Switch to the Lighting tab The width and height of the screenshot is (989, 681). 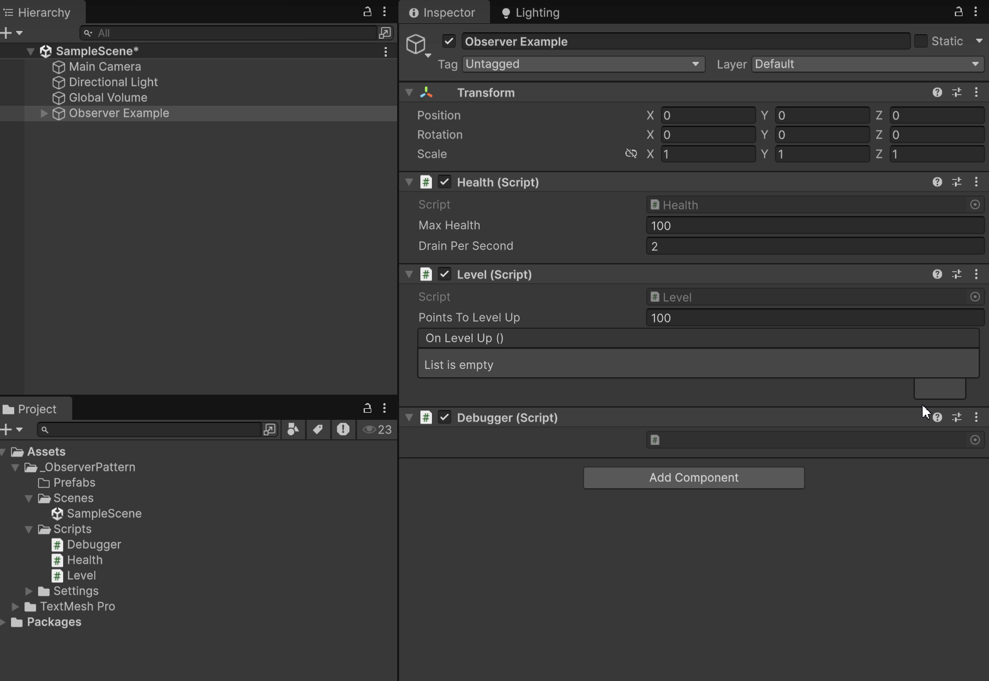coord(531,12)
